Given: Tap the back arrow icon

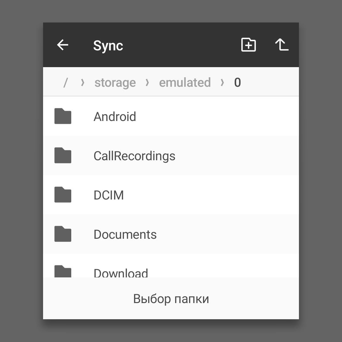Looking at the screenshot, I should pos(63,45).
